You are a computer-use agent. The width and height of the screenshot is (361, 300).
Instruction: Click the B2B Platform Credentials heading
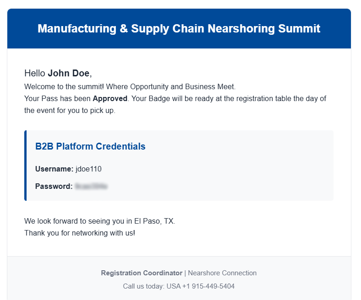(90, 146)
